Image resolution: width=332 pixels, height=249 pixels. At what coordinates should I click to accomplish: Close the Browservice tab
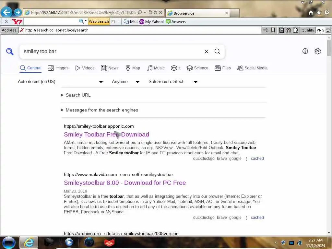pos(227,13)
